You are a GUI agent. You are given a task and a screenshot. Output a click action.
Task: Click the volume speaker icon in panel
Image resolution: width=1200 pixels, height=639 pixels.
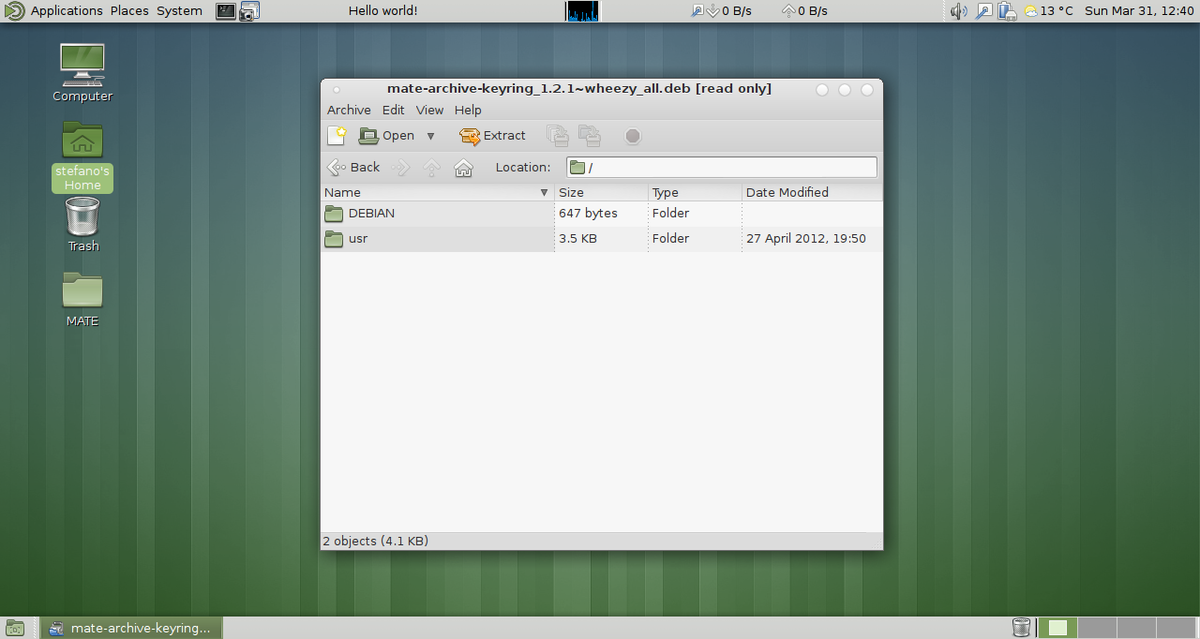point(957,11)
